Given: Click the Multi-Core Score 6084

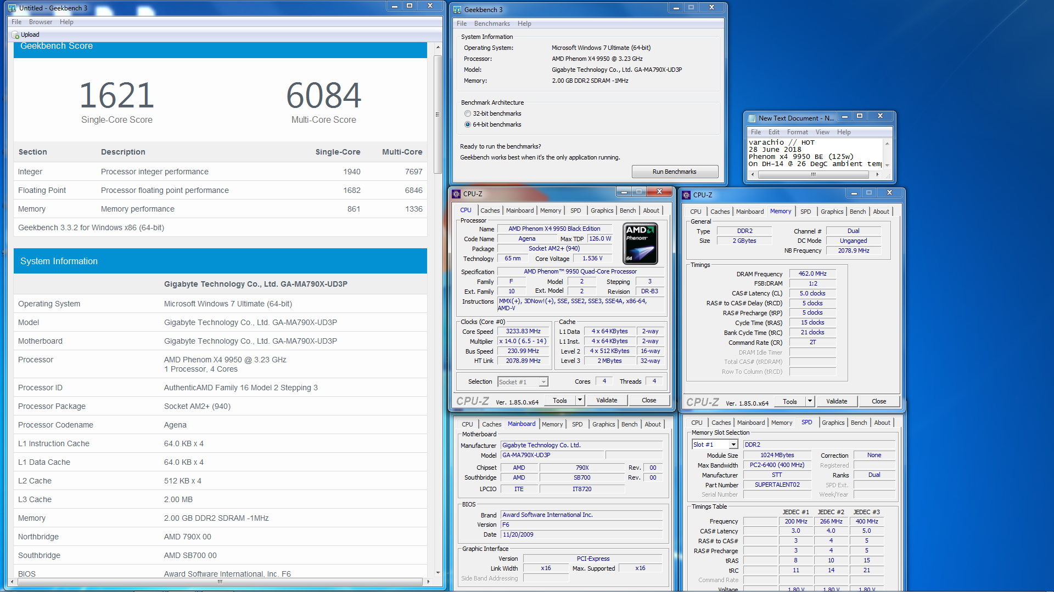Looking at the screenshot, I should click(x=324, y=95).
